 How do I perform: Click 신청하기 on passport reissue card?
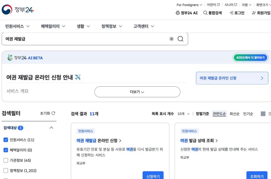153,175
